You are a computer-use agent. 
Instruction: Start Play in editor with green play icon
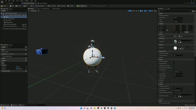77,6
